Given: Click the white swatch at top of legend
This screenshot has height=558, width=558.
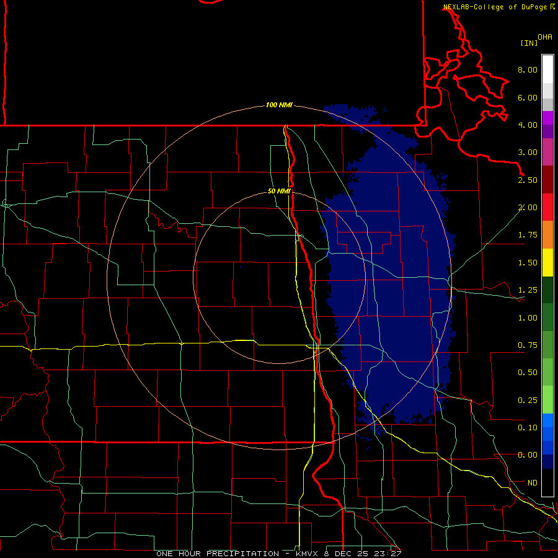Looking at the screenshot, I should coord(547,69).
